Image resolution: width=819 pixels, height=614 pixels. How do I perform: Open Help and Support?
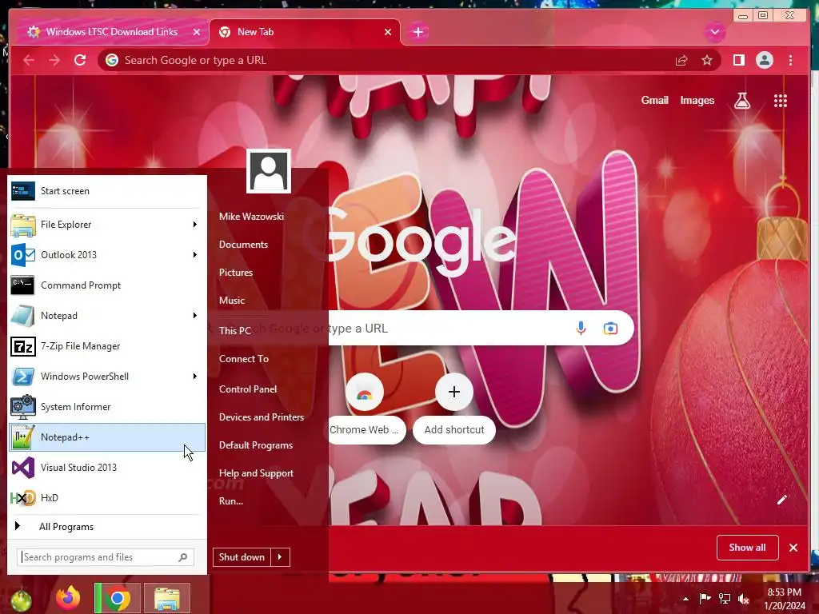256,473
